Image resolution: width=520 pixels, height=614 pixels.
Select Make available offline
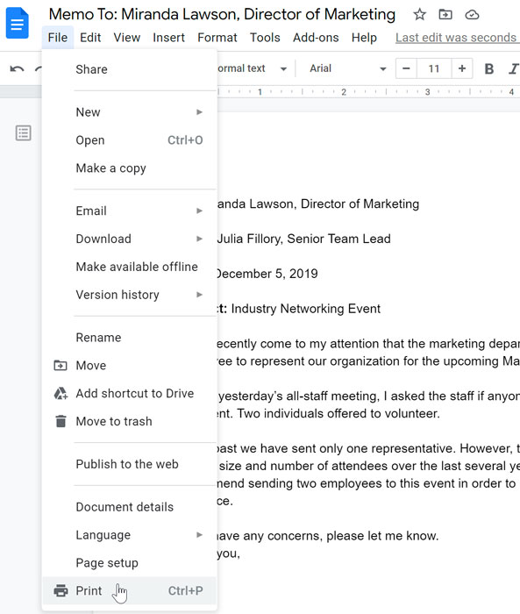[x=129, y=267]
